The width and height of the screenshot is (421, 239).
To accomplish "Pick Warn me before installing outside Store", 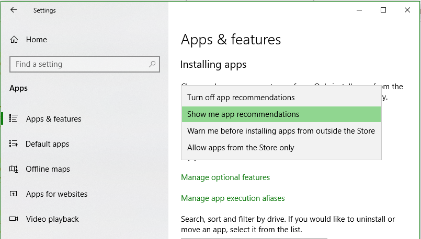I will click(x=281, y=131).
